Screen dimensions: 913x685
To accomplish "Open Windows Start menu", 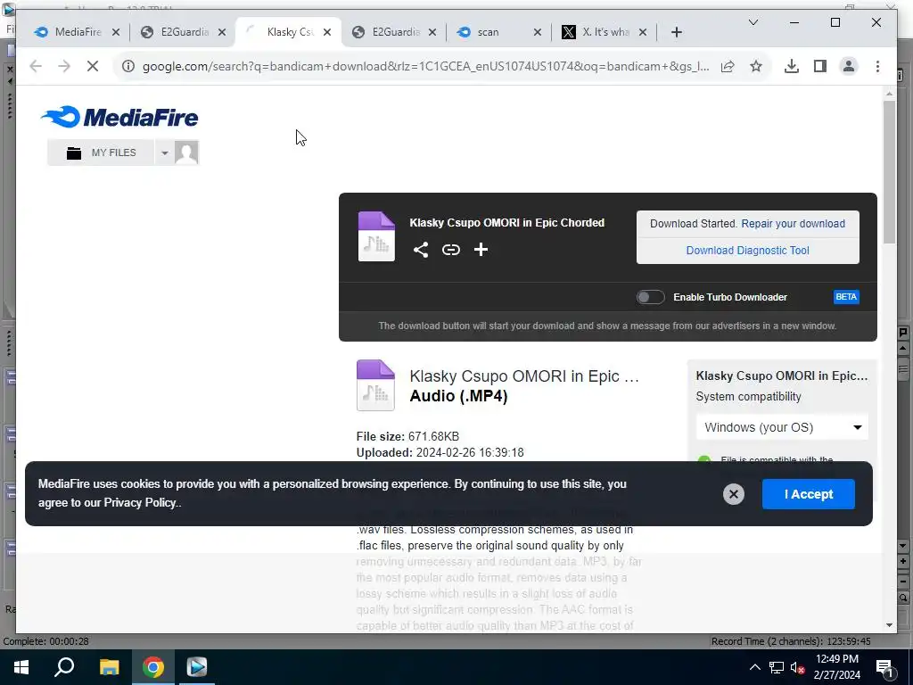I will tap(21, 667).
